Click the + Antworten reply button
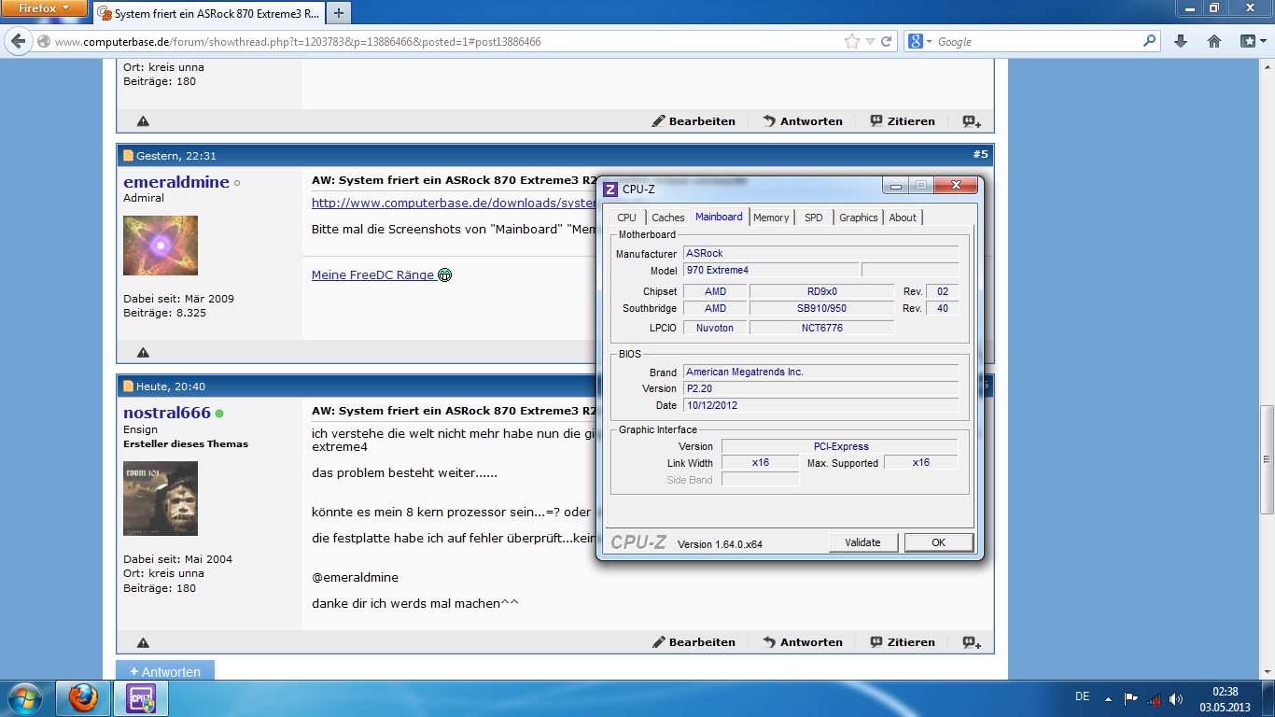Image resolution: width=1275 pixels, height=717 pixels. click(165, 671)
